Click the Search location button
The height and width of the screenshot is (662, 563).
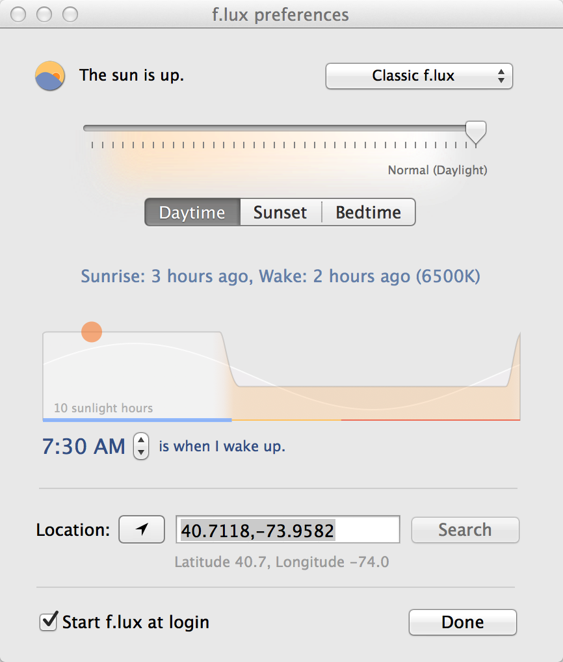click(465, 530)
